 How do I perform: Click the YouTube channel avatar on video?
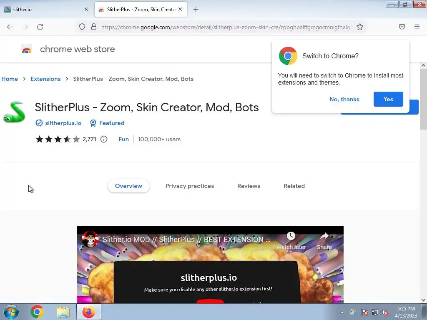90,239
